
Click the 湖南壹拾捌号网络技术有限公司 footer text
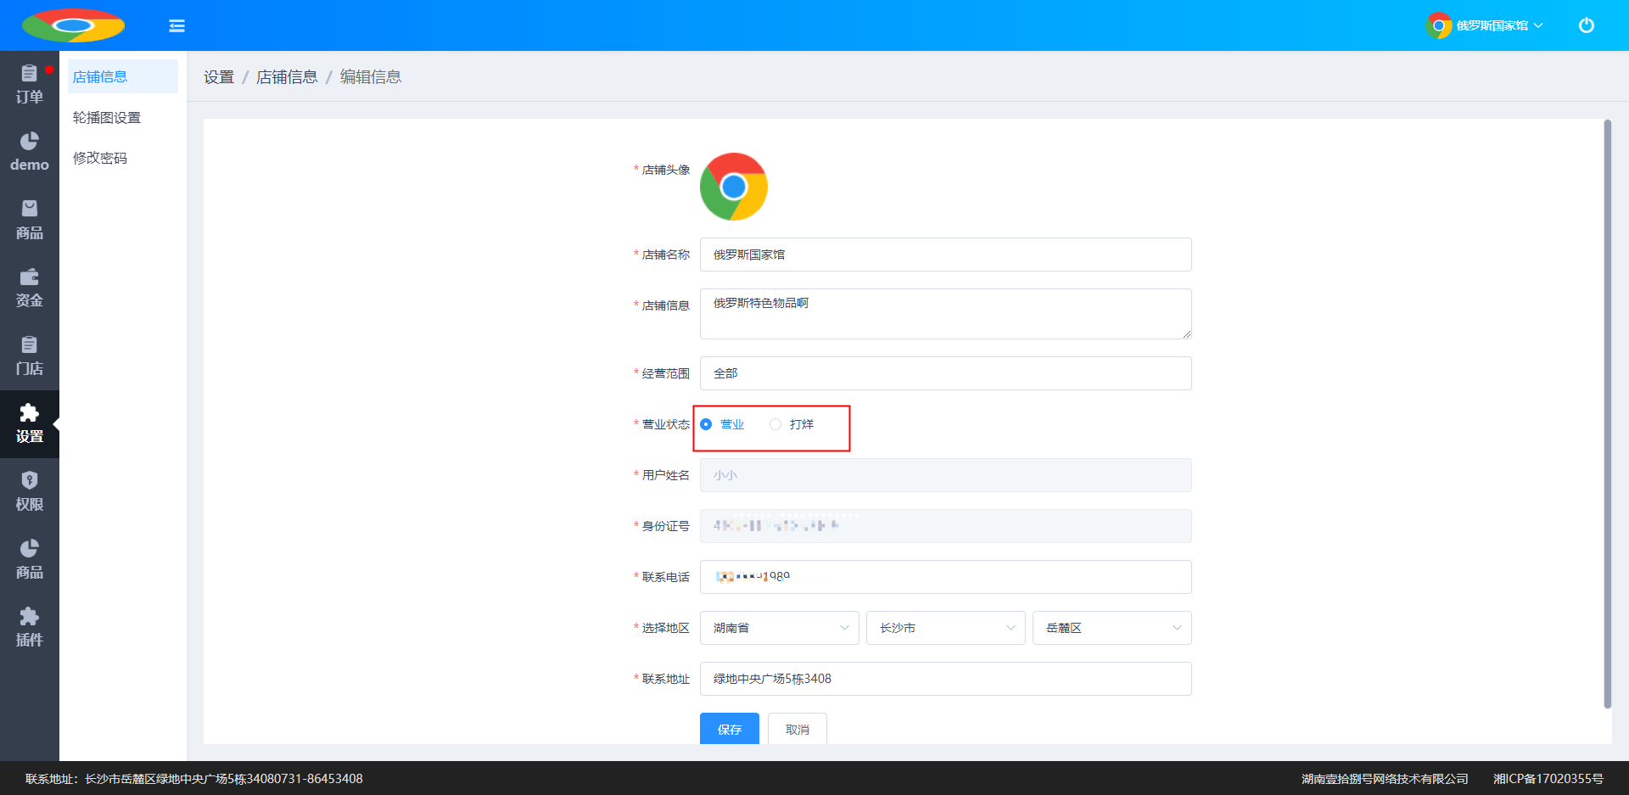(1385, 779)
